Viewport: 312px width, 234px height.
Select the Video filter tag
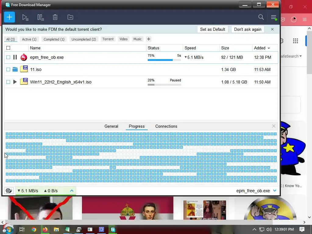tap(123, 39)
